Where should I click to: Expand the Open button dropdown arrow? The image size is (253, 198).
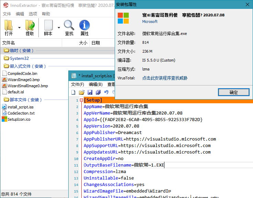tap(19, 28)
